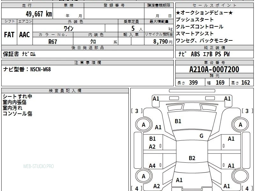255x191 pixels.
Task: Select the 外装色 header
Action: click(x=76, y=21)
